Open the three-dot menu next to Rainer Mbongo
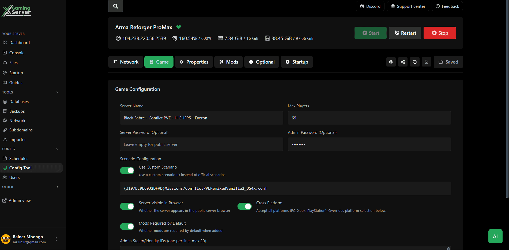 (56, 239)
